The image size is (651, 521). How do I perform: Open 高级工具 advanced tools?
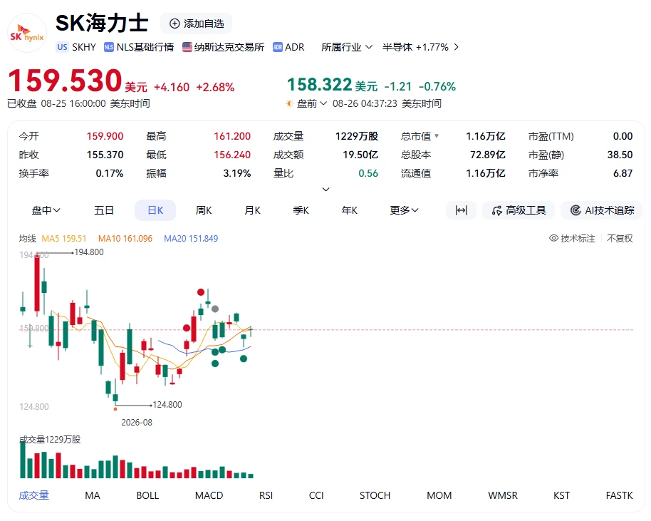(x=519, y=210)
